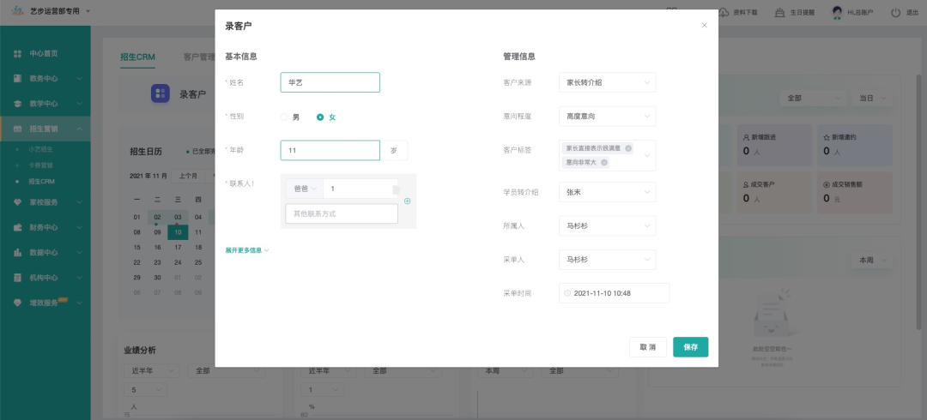Open the 当日 filter dropdown
The image size is (927, 420).
872,98
